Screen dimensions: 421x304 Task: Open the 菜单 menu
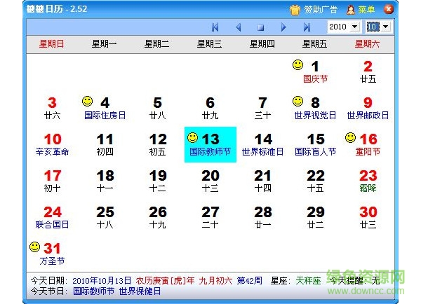[366, 10]
